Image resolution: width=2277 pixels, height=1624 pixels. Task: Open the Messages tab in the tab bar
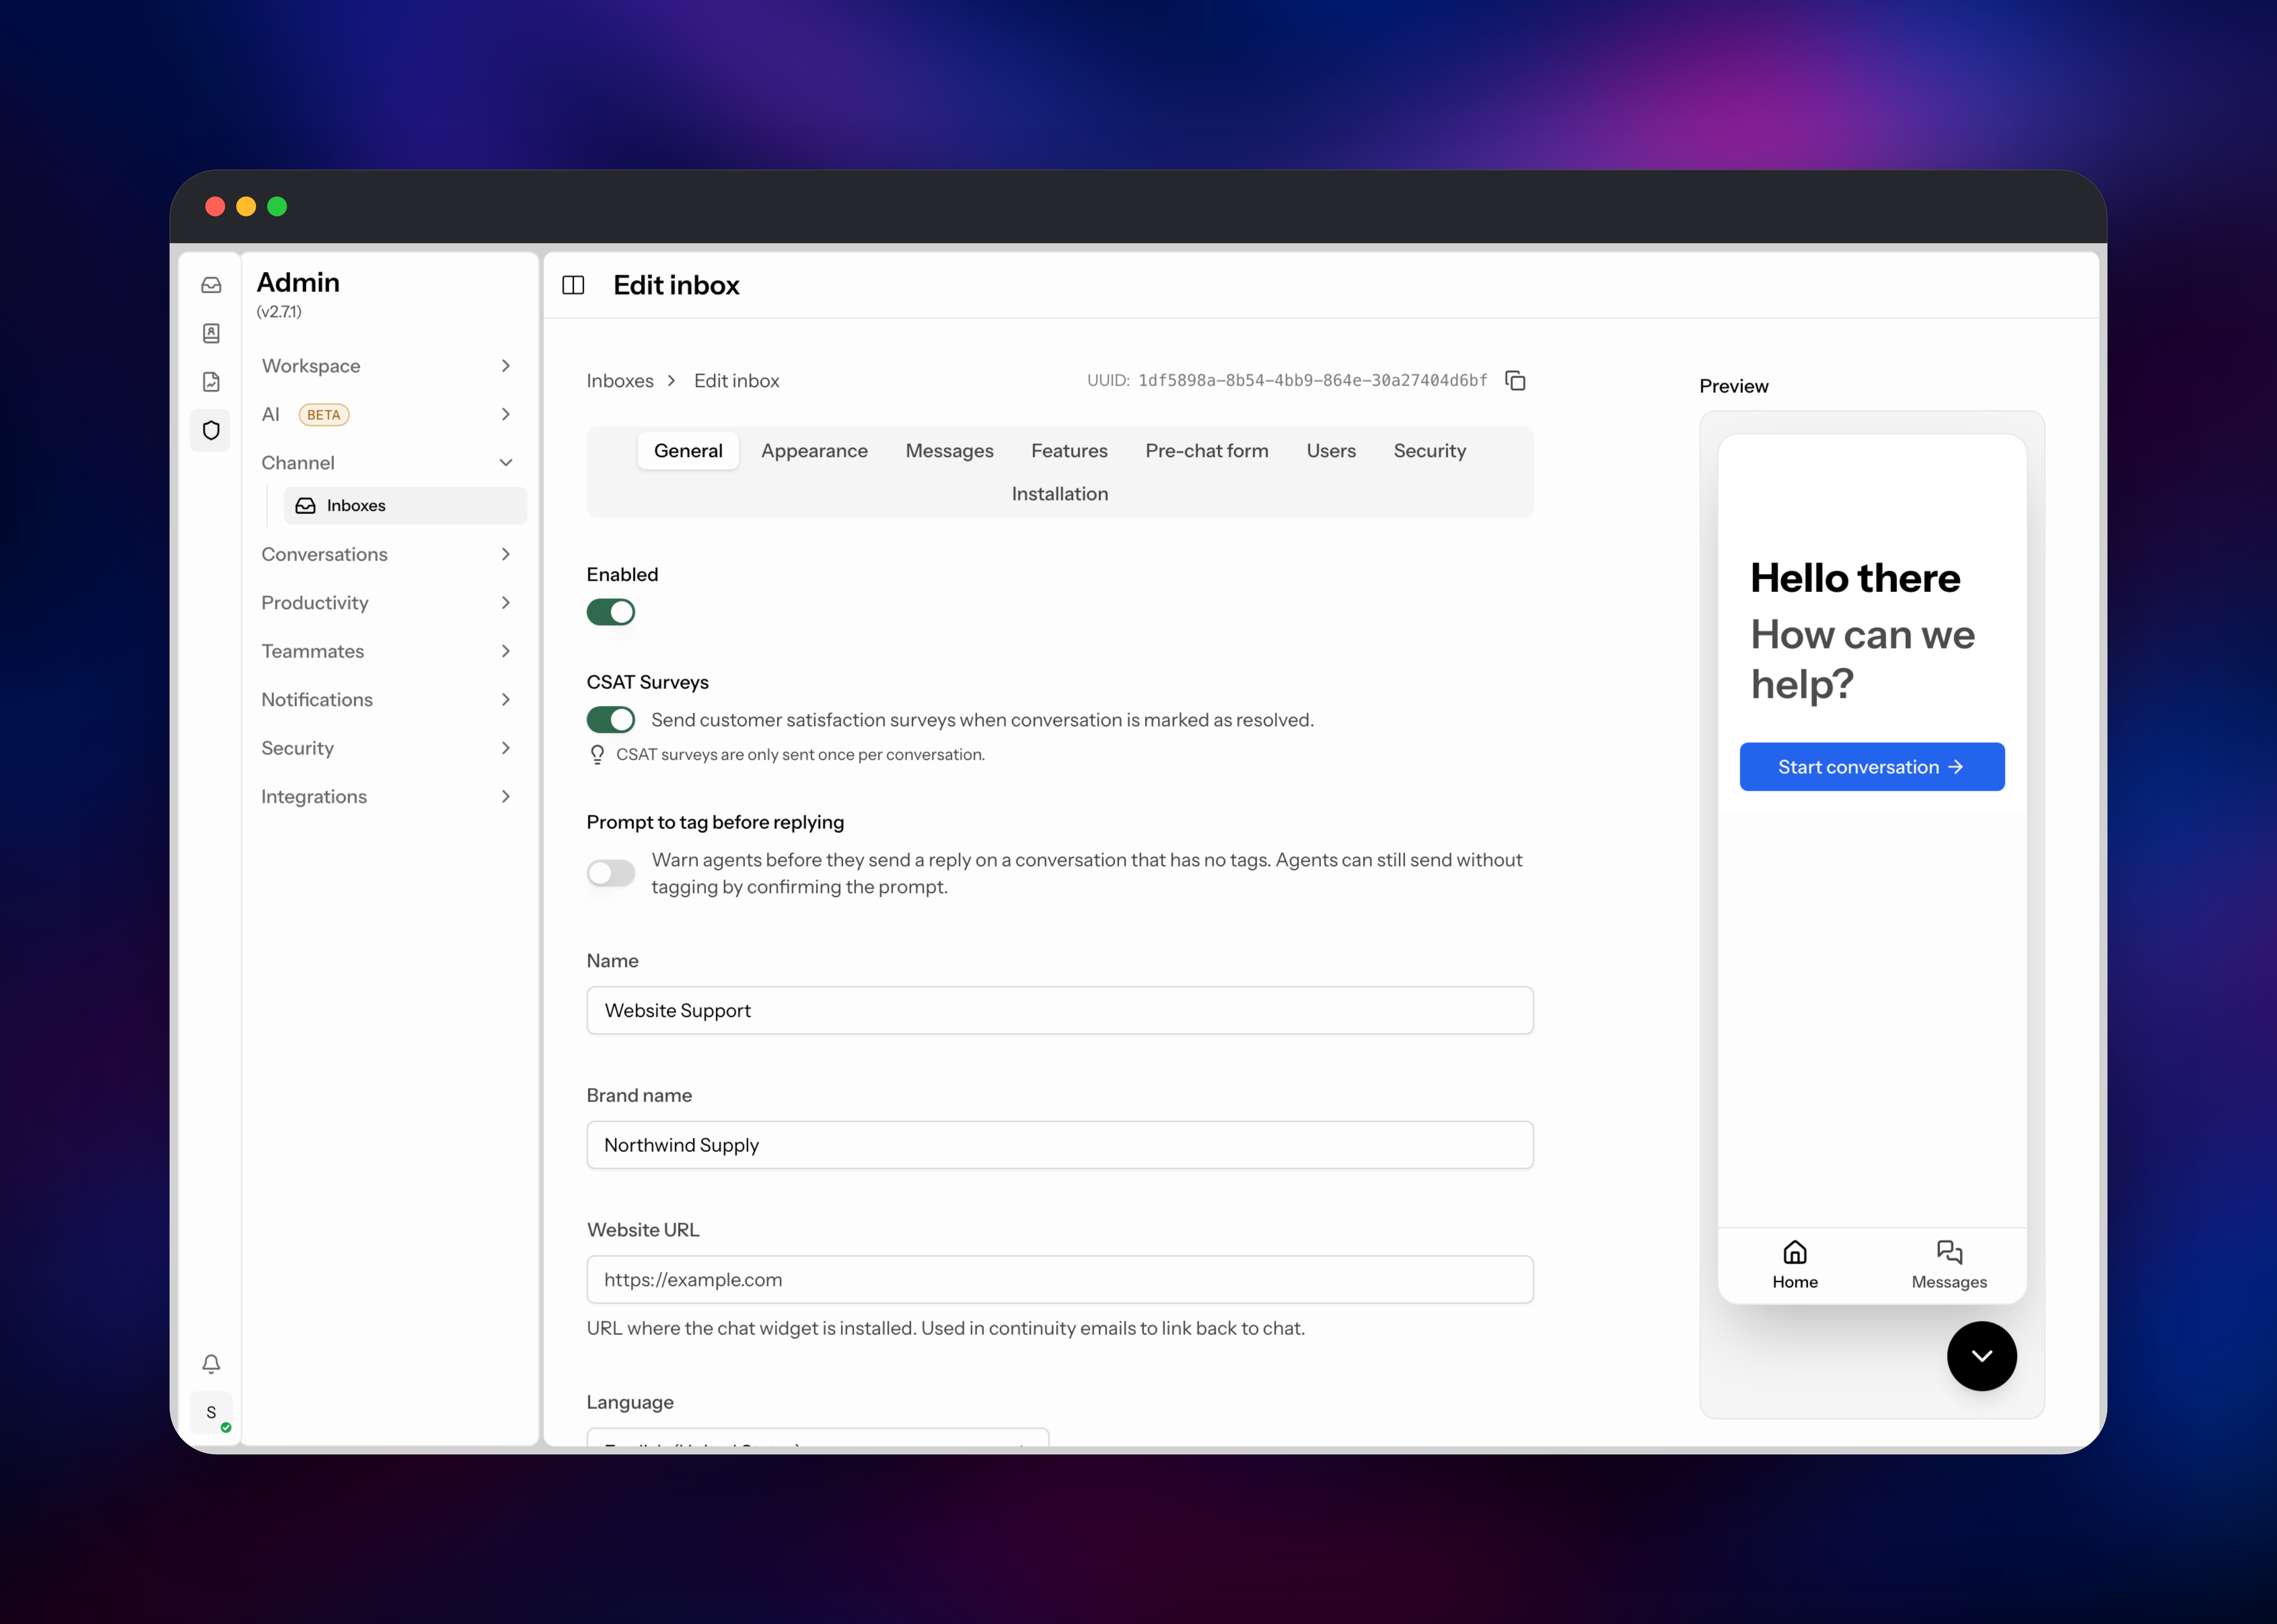pyautogui.click(x=949, y=451)
